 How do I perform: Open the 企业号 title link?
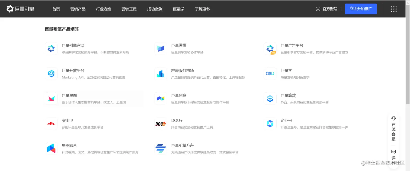click(x=286, y=120)
